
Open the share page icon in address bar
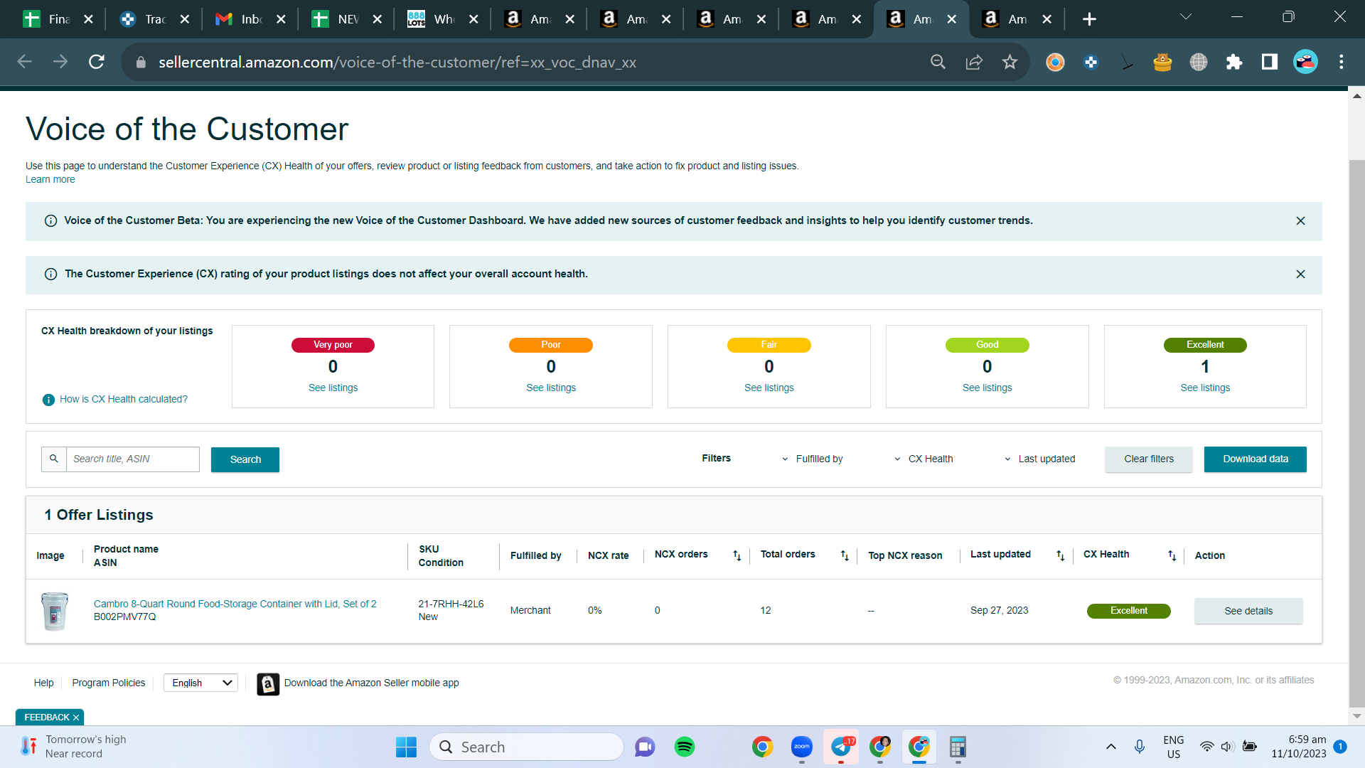point(974,62)
